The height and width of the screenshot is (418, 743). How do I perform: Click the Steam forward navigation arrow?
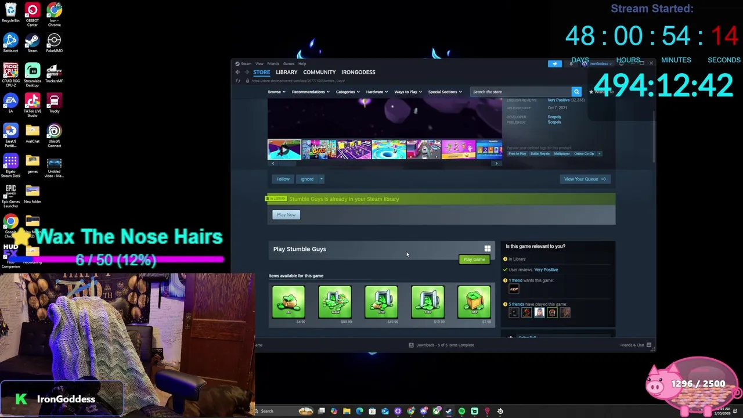click(x=247, y=72)
